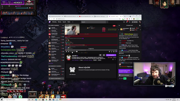Go to next gift leaderboard entry
The height and width of the screenshot is (101, 180).
pyautogui.click(x=140, y=30)
